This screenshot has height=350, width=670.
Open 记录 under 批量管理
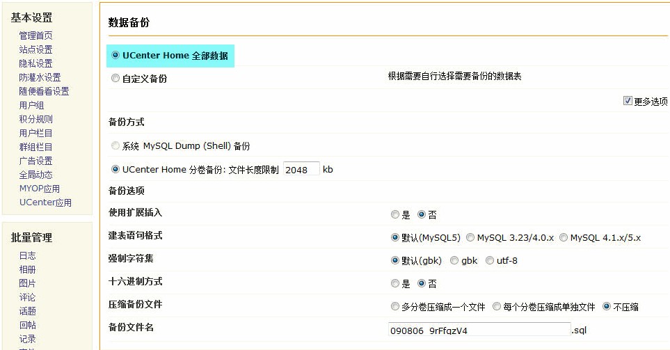[27, 339]
